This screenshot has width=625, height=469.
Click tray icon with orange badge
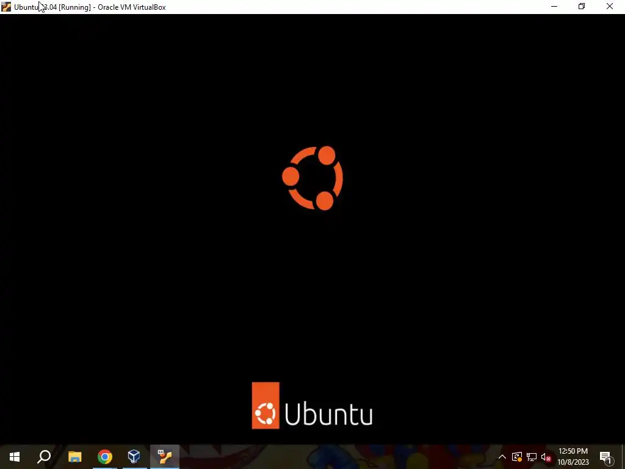click(517, 457)
